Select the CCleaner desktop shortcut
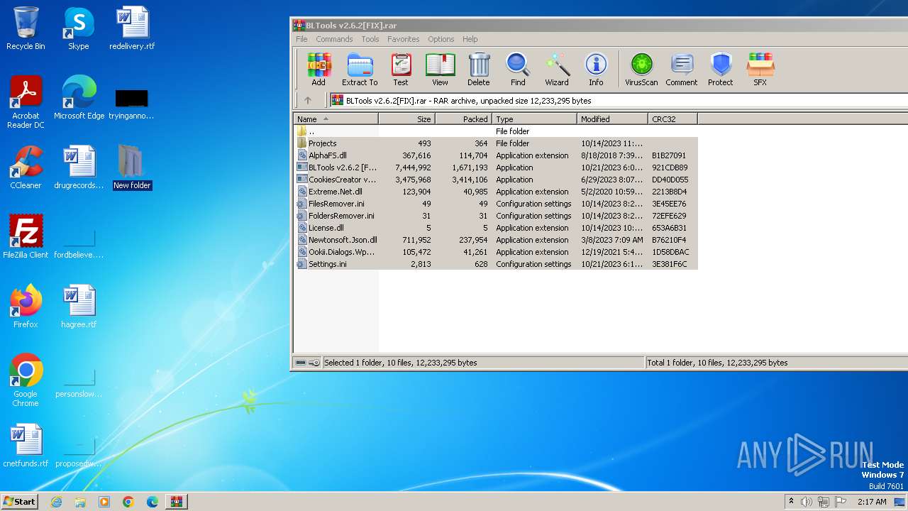 tap(26, 167)
